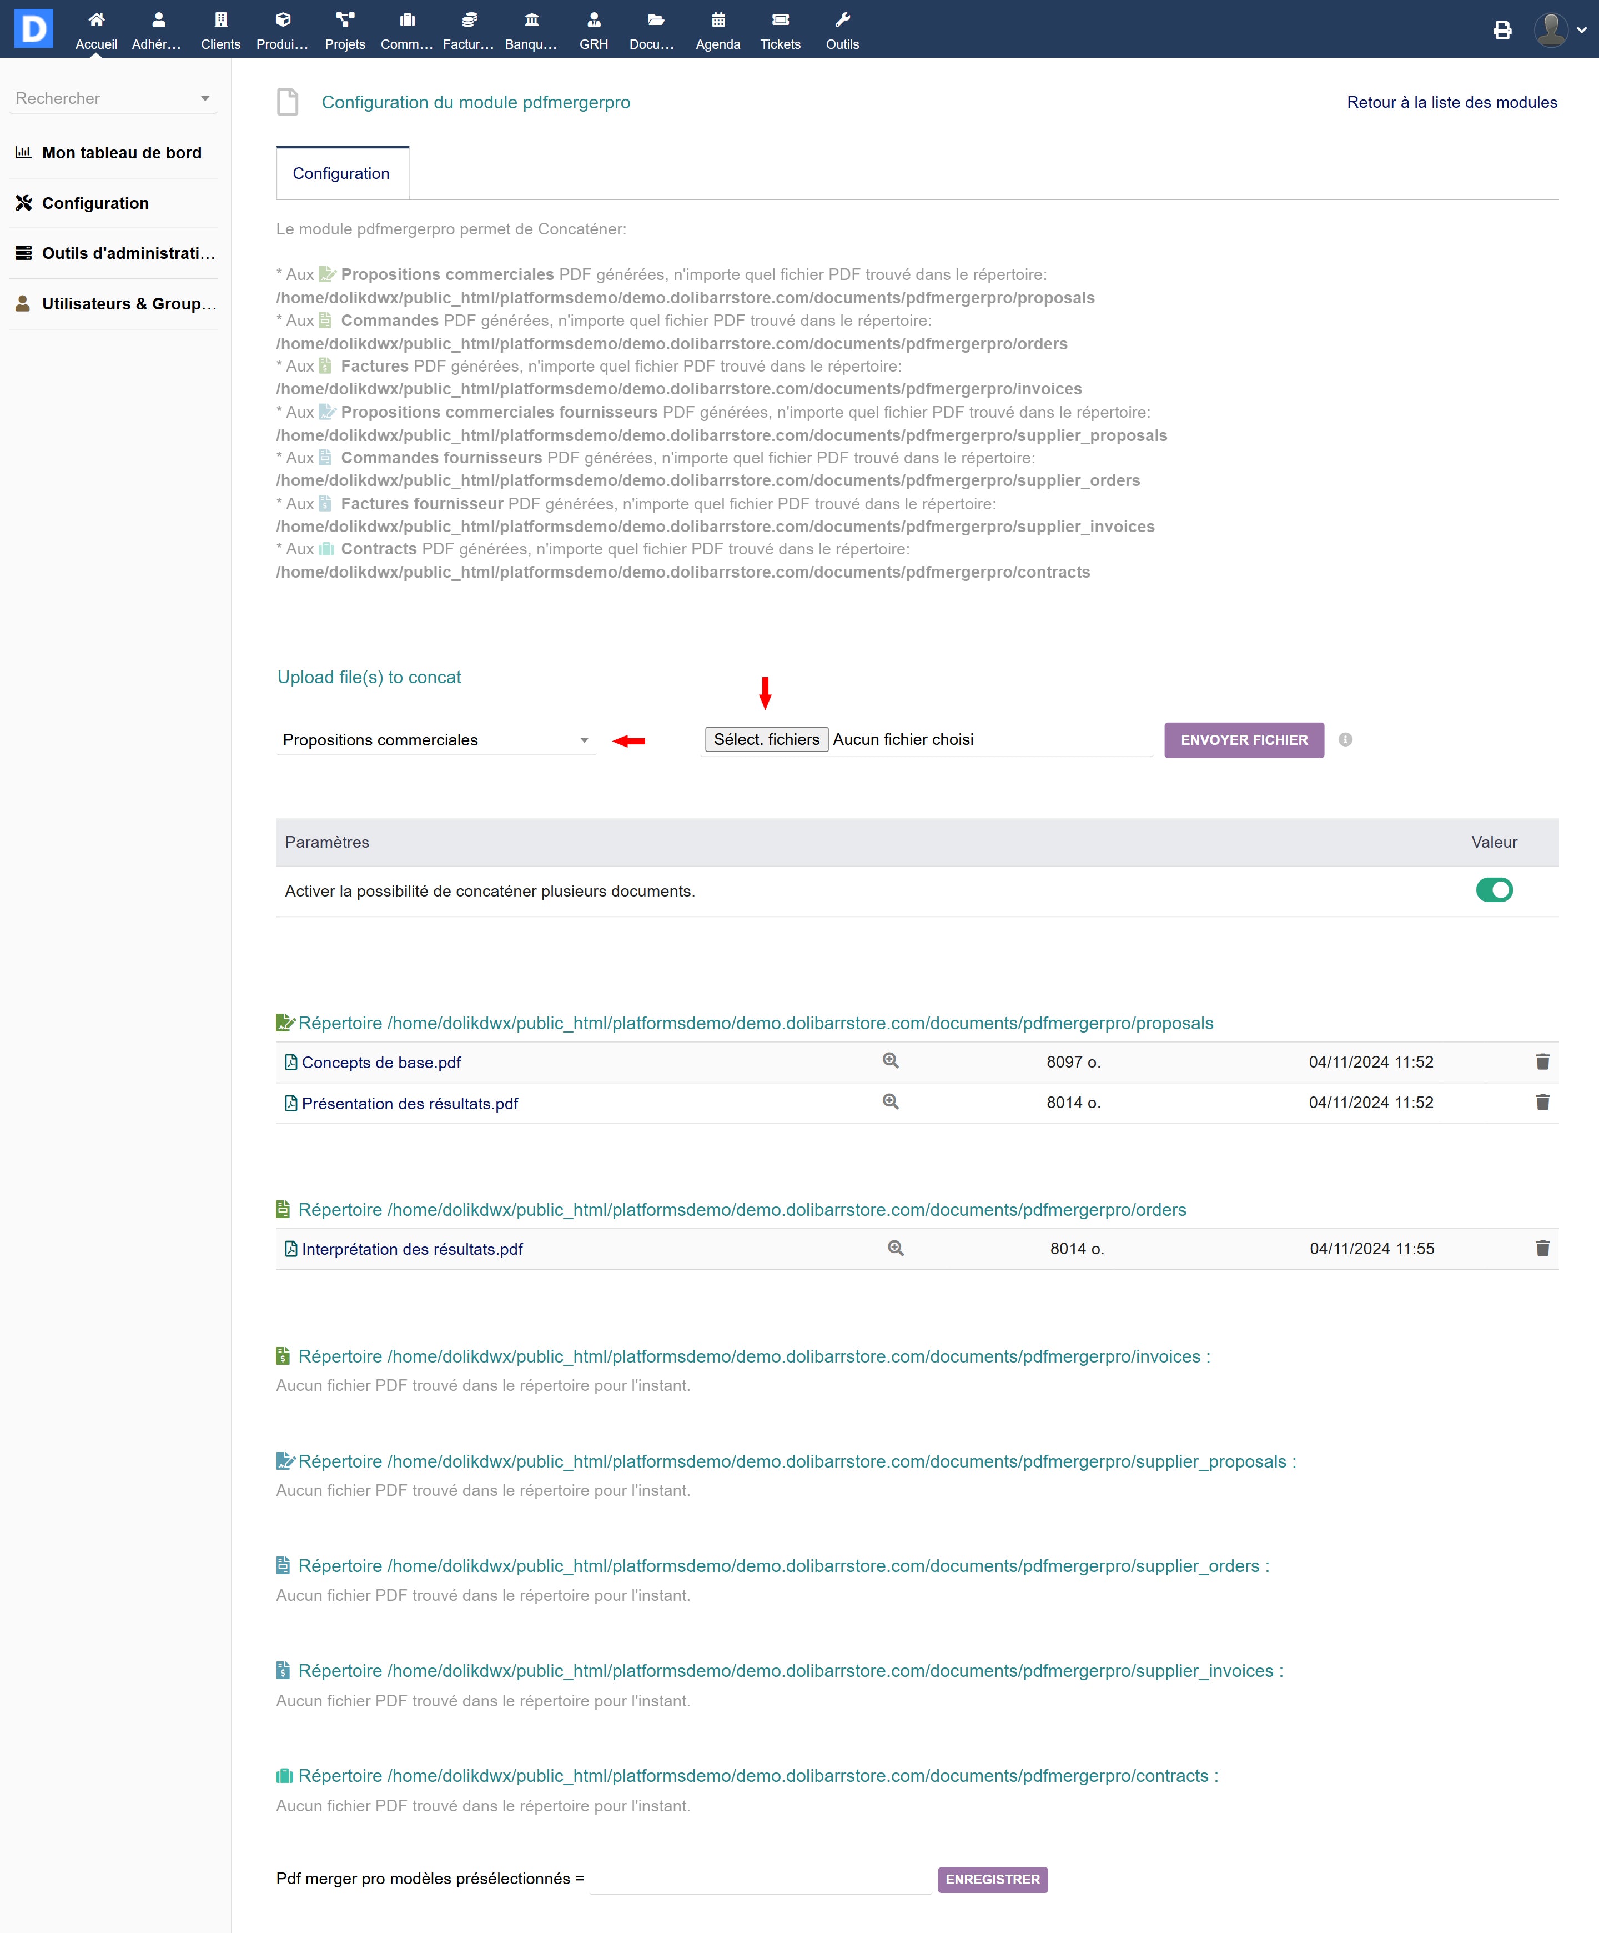Click the print icon in top bar
1599x1933 pixels.
1501,29
